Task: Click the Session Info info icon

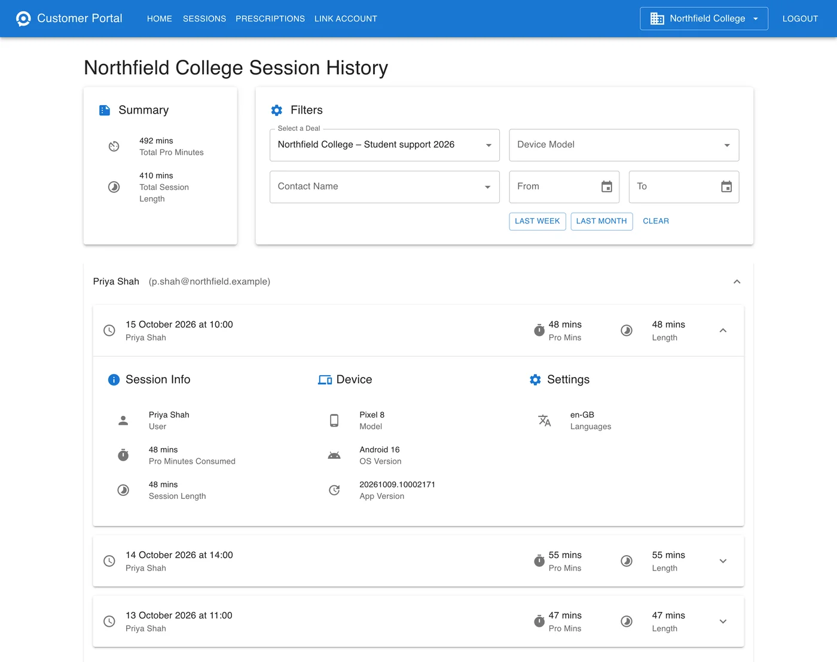Action: pos(114,380)
